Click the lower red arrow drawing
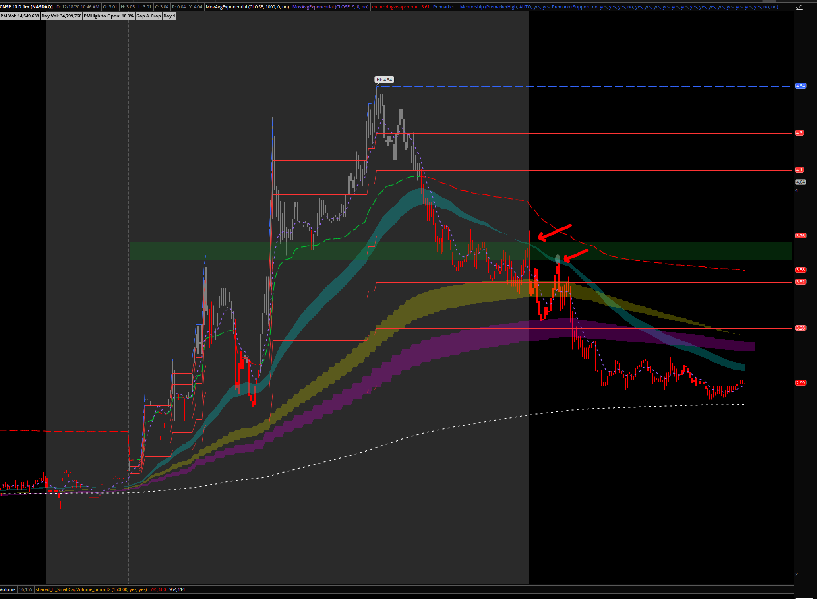Image resolution: width=817 pixels, height=599 pixels. 576,255
